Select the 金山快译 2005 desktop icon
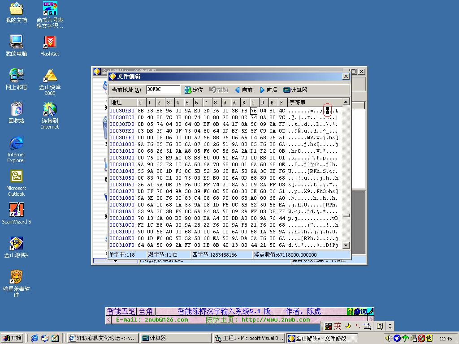Screen dimensions: 459x344 (x=50, y=76)
